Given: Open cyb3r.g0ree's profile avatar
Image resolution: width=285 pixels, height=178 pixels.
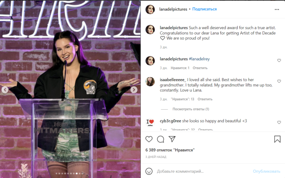Looking at the screenshot, I should (x=150, y=122).
